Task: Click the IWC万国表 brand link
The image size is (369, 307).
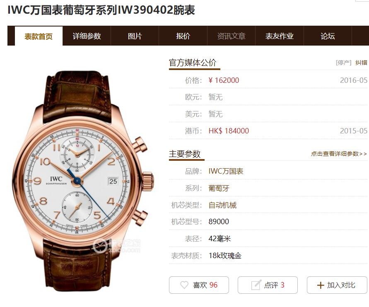Action: pyautogui.click(x=226, y=171)
